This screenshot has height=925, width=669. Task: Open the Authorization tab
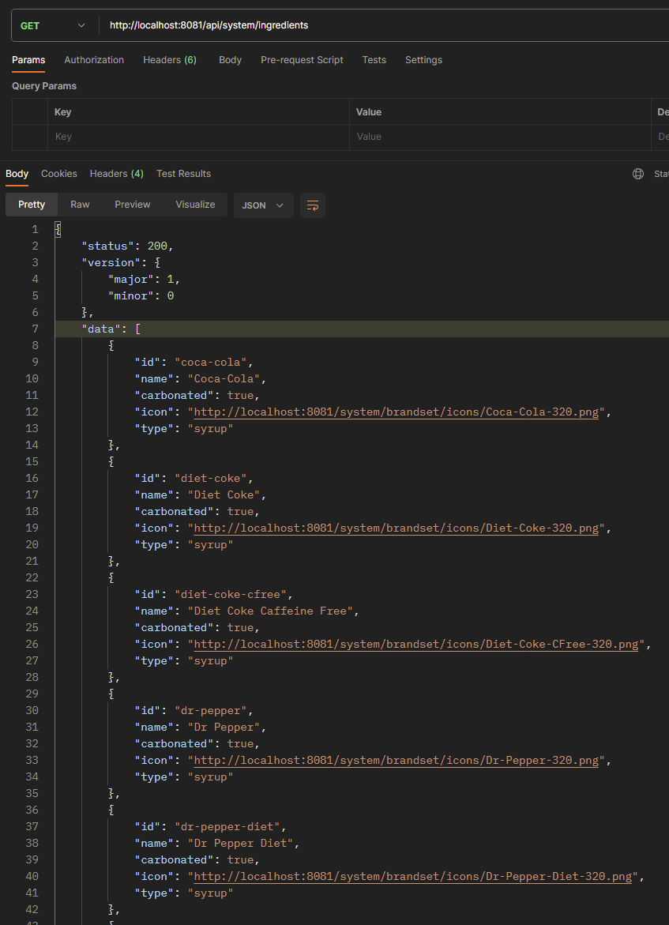[94, 59]
